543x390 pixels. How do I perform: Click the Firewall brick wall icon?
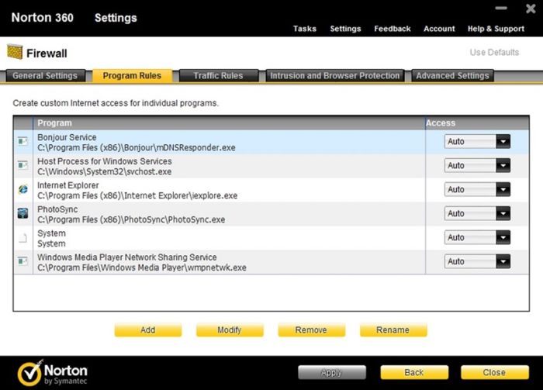15,52
